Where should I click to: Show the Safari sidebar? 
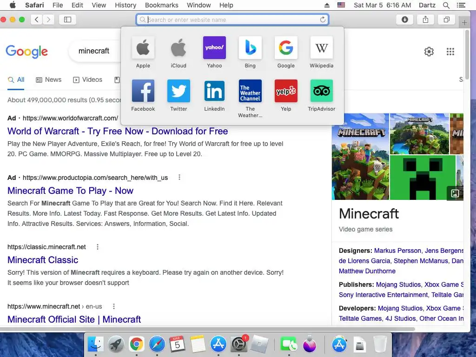pos(67,20)
